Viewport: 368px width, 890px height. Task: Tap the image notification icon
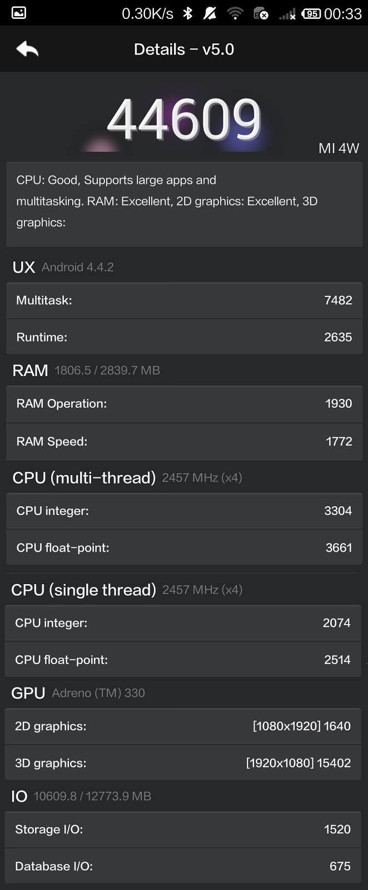(x=18, y=13)
